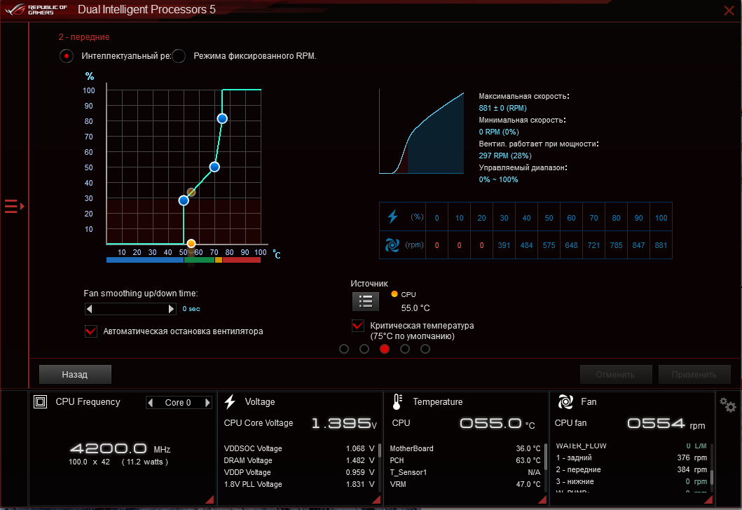
Task: Click the PCH temperature row
Action: point(465,460)
